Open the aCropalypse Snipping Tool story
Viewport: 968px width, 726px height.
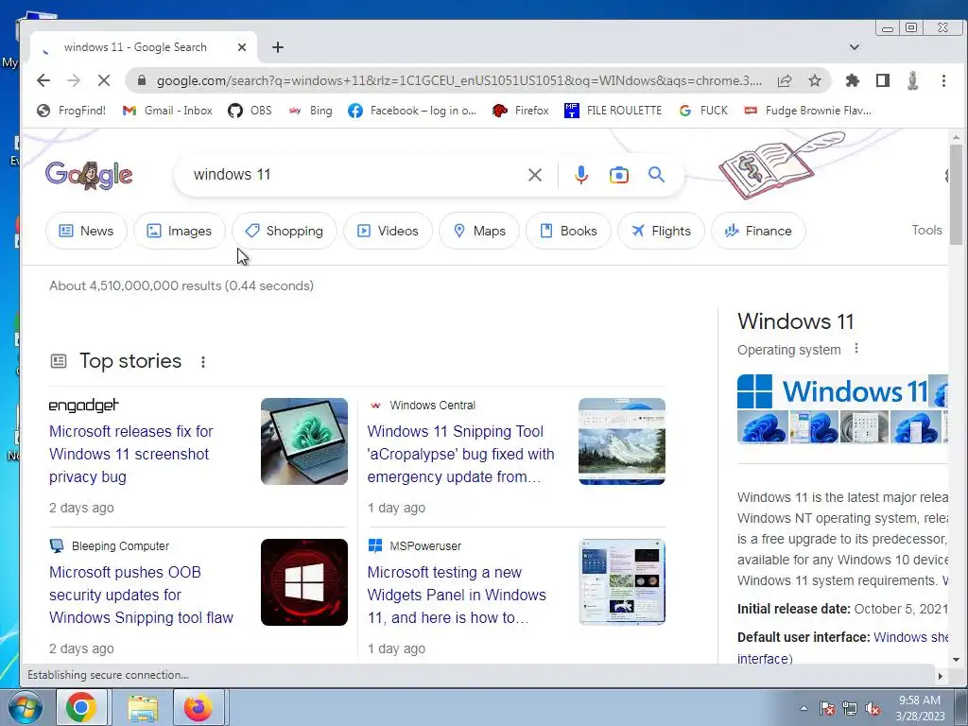tap(460, 454)
